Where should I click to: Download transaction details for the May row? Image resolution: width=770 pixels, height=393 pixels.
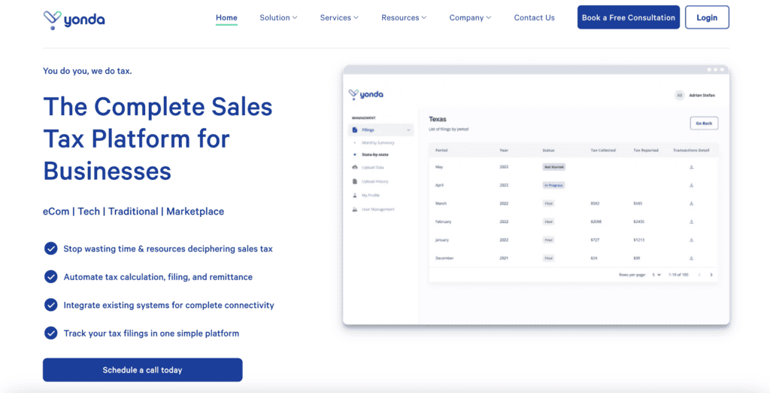click(x=691, y=166)
